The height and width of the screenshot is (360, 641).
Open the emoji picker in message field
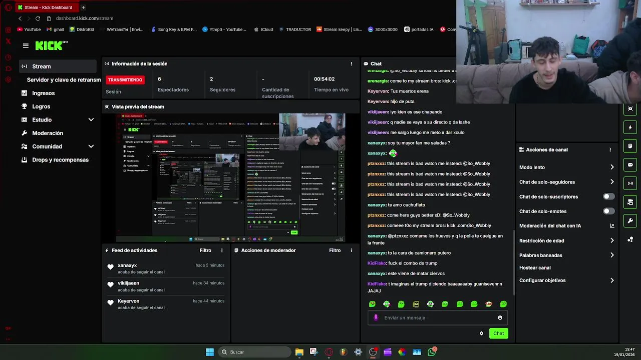[500, 317]
